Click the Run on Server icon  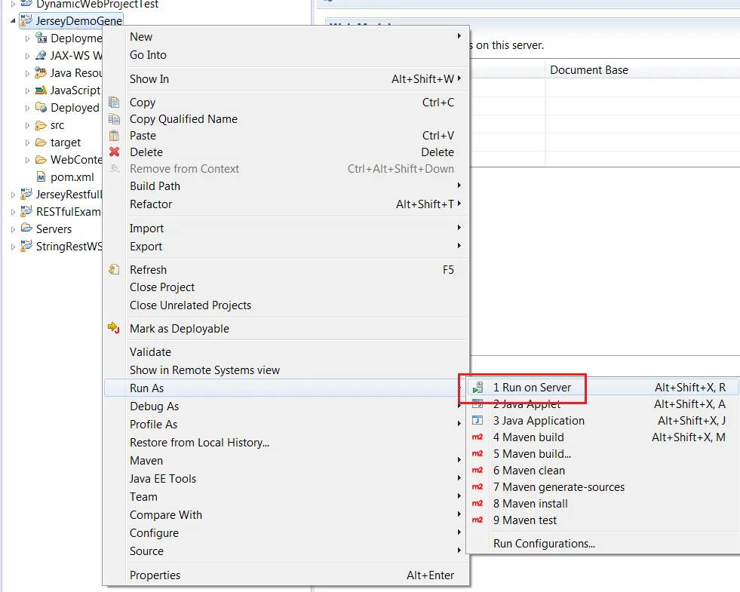477,388
